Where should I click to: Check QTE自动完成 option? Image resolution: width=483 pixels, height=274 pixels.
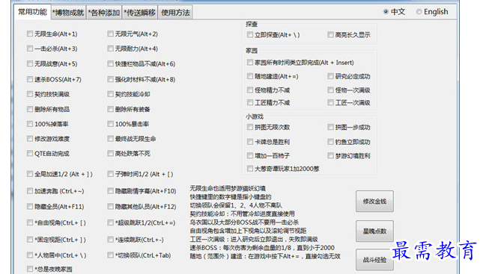tap(30, 153)
